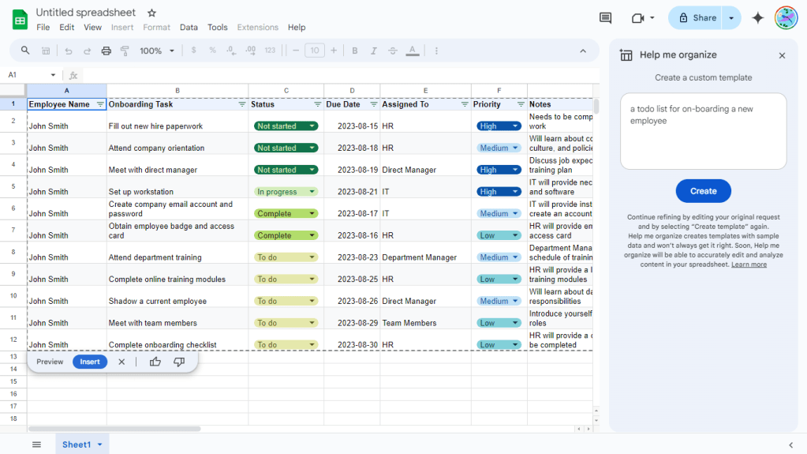Apply currency format dollar icon
Image resolution: width=807 pixels, height=454 pixels.
(193, 51)
